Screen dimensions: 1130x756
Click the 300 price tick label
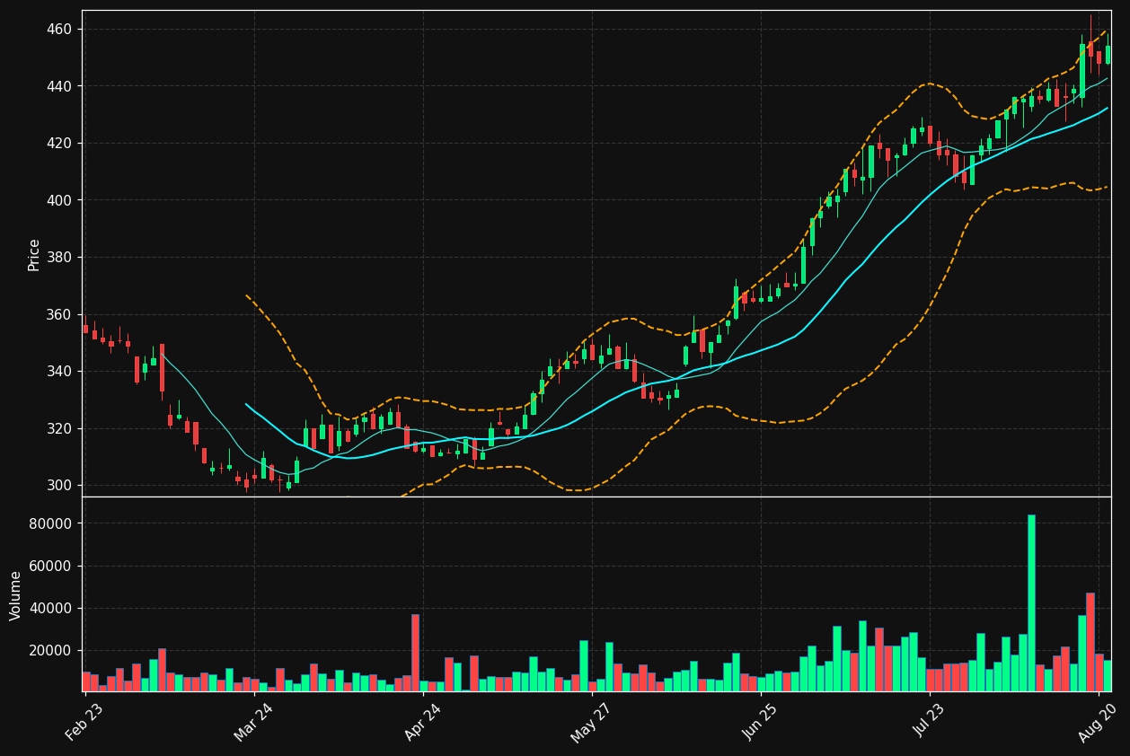point(61,486)
